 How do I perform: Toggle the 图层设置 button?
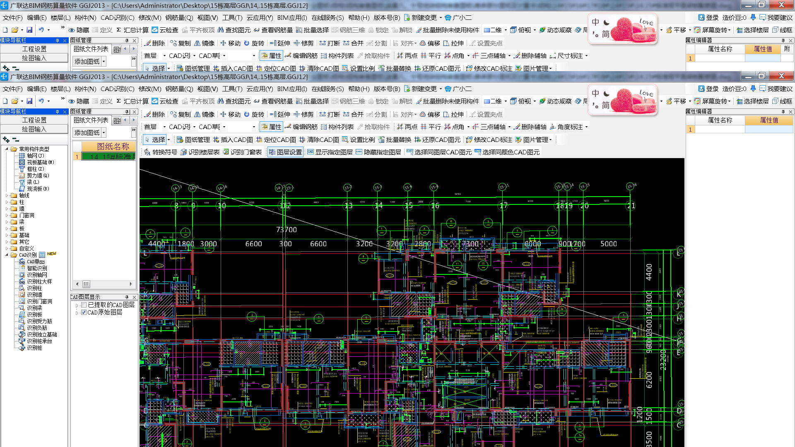286,152
